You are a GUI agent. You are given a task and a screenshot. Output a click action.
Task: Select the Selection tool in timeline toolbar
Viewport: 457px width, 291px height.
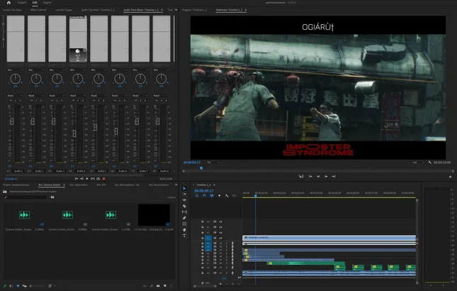pyautogui.click(x=185, y=188)
